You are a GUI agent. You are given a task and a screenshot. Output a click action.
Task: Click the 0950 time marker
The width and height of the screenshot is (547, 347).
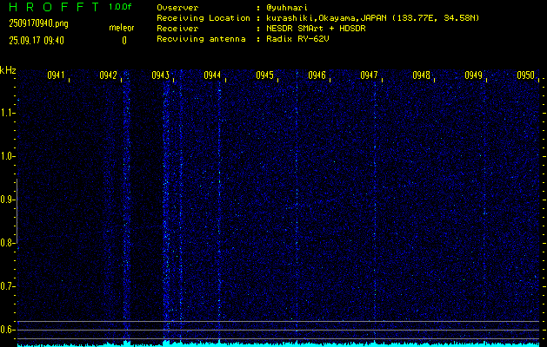[x=526, y=75]
